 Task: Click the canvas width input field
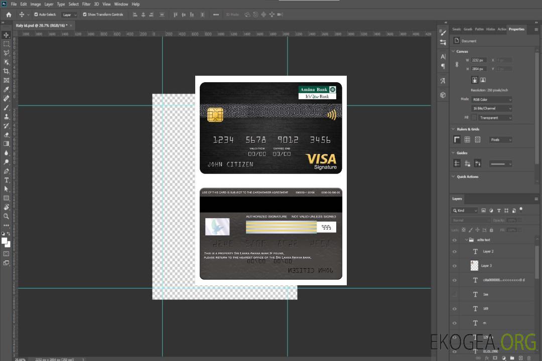[x=478, y=60]
